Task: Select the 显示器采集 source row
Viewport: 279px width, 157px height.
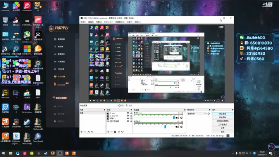Action: pos(119,121)
